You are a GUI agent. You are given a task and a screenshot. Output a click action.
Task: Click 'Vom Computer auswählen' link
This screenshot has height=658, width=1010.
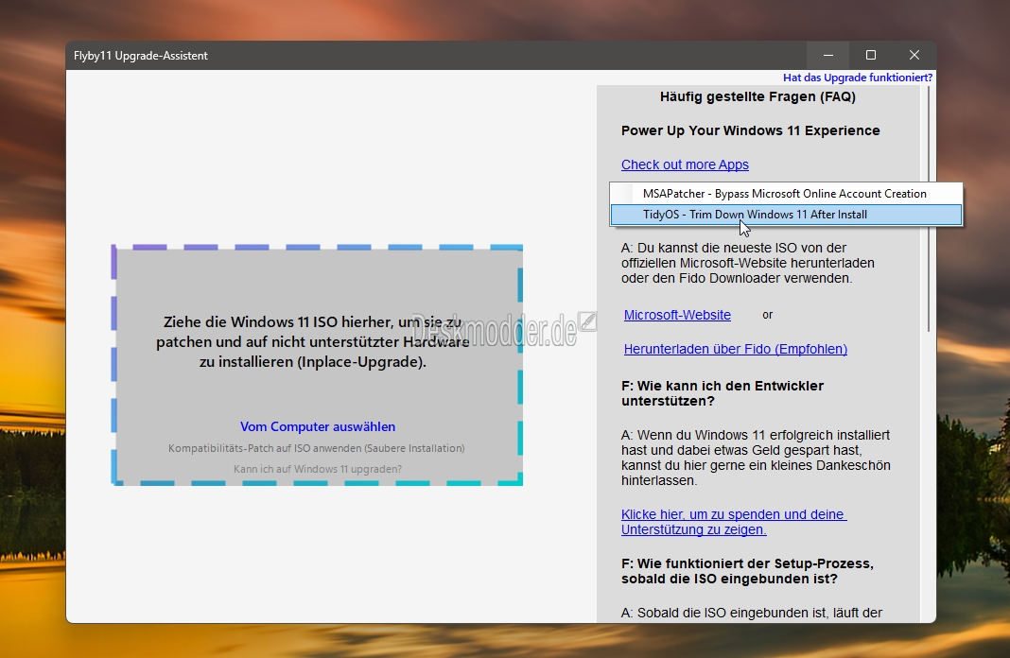click(318, 427)
